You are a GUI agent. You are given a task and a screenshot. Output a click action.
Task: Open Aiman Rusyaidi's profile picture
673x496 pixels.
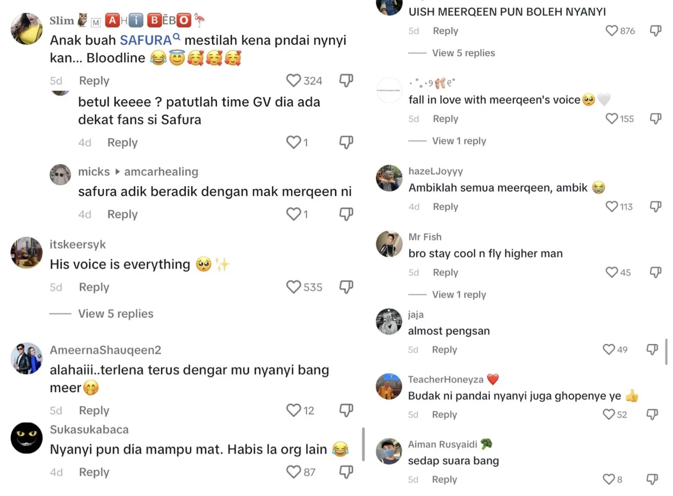389,452
